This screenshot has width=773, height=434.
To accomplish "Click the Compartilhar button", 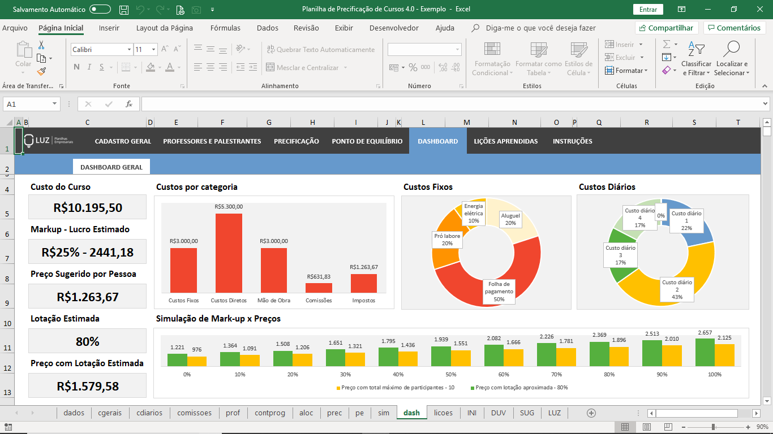I will [x=667, y=28].
